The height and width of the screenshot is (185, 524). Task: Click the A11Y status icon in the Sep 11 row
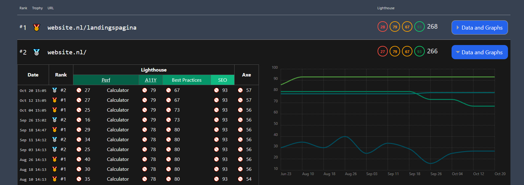click(145, 139)
